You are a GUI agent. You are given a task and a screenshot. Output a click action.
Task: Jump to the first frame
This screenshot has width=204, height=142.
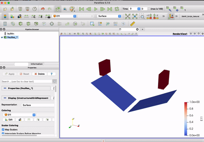[81, 8]
